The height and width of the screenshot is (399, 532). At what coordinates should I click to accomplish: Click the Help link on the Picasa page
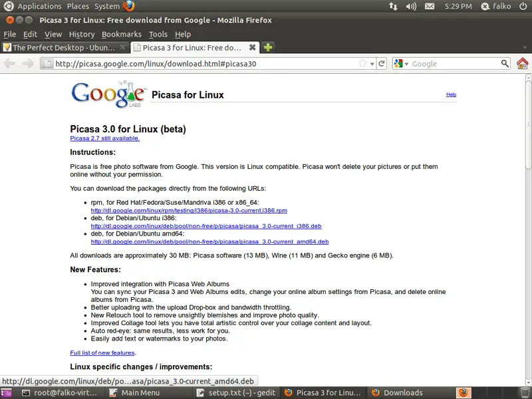(x=451, y=94)
